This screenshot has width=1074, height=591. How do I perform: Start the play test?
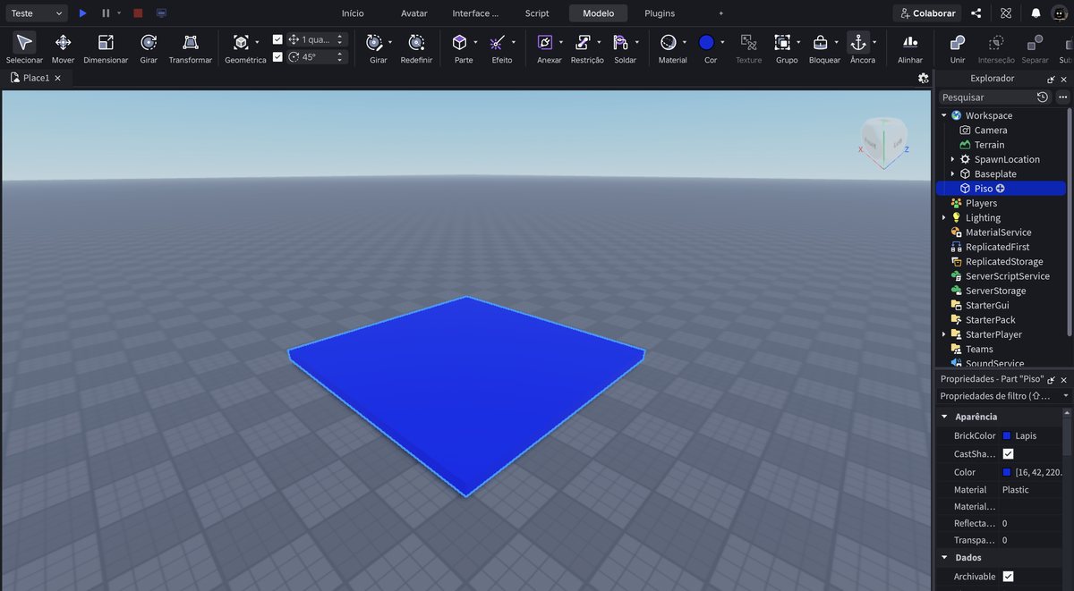pyautogui.click(x=82, y=13)
